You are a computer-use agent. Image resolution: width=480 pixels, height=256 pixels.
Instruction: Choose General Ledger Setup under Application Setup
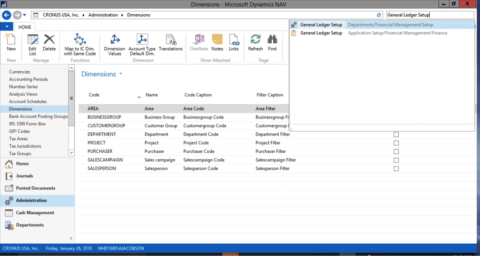click(x=382, y=33)
